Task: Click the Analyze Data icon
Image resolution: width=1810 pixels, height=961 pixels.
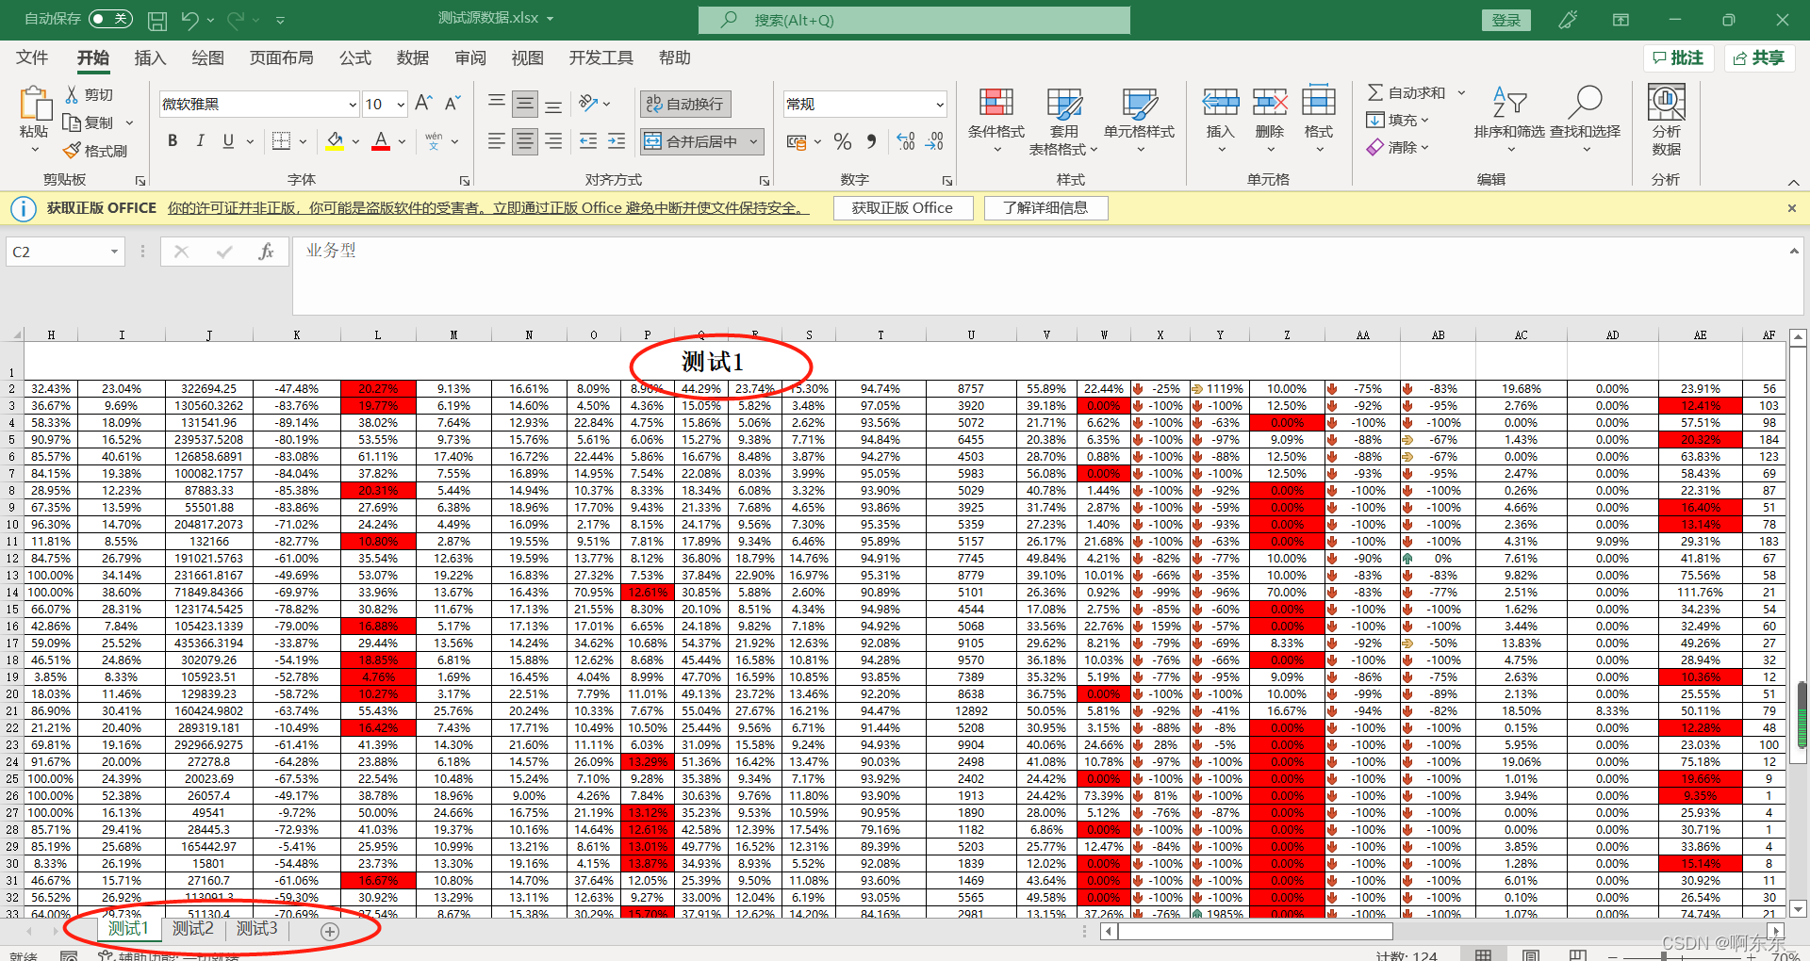Action: [1666, 102]
